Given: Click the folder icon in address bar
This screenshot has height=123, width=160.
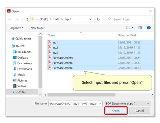Looking at the screenshot, I should pos(33,19).
